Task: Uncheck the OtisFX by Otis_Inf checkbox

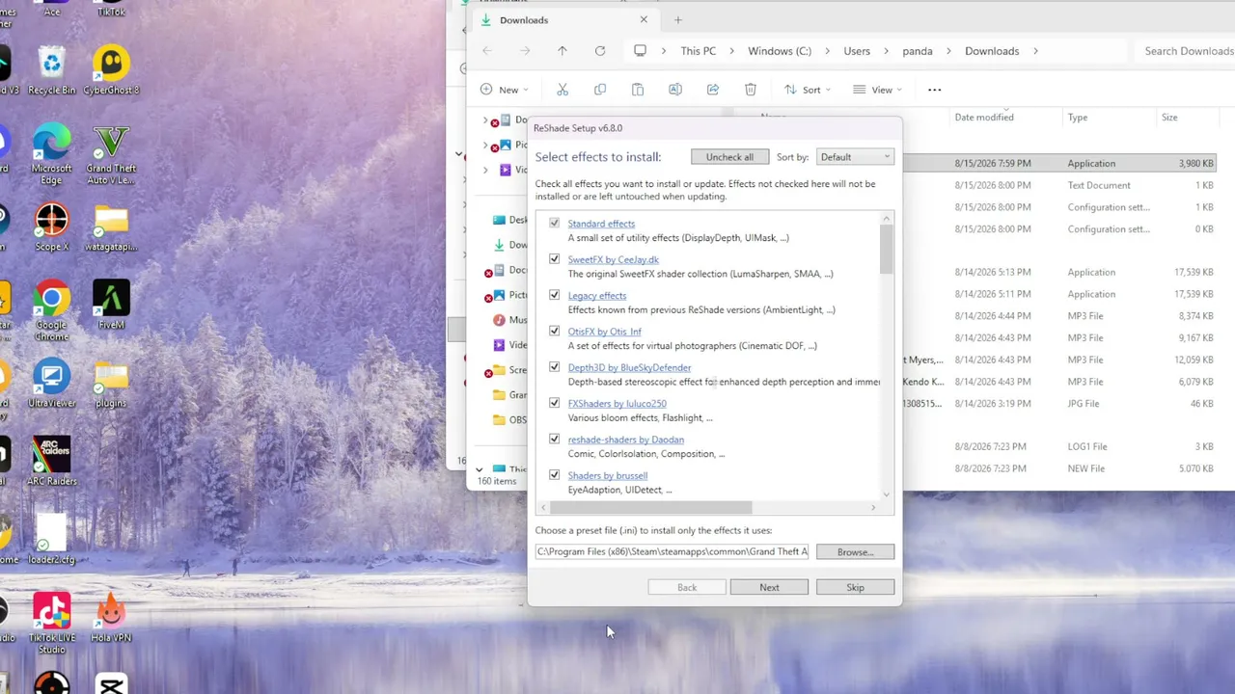Action: click(554, 331)
